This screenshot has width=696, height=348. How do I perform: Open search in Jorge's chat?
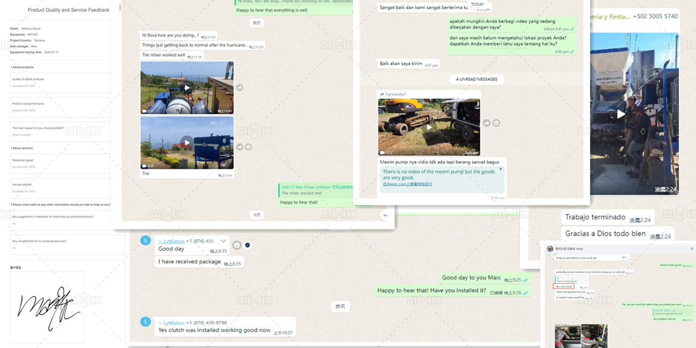click(692, 248)
